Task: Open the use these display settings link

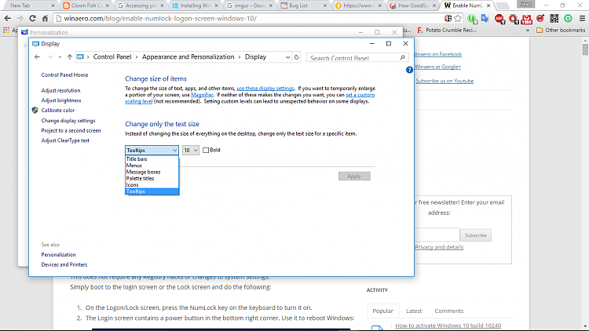Action: point(265,89)
